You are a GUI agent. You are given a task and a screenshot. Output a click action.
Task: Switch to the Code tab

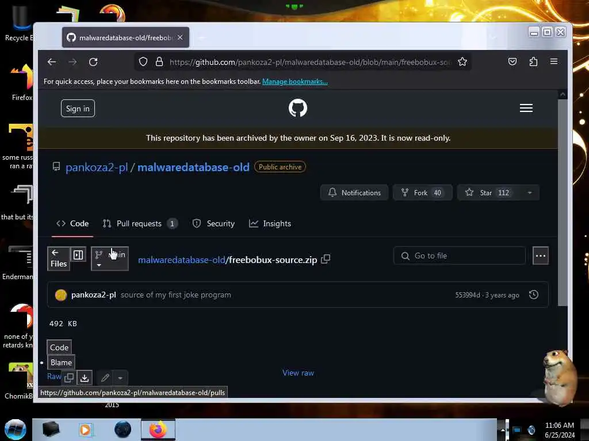point(72,223)
